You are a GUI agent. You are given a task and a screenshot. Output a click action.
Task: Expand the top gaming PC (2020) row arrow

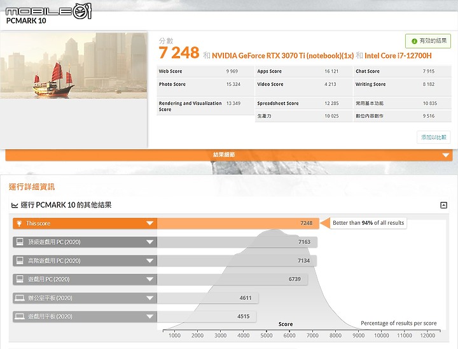[x=149, y=242]
